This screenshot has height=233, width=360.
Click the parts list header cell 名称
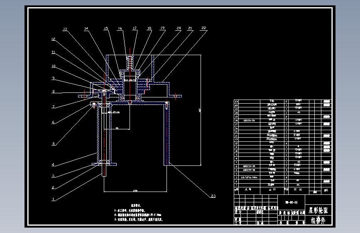[x=272, y=190]
